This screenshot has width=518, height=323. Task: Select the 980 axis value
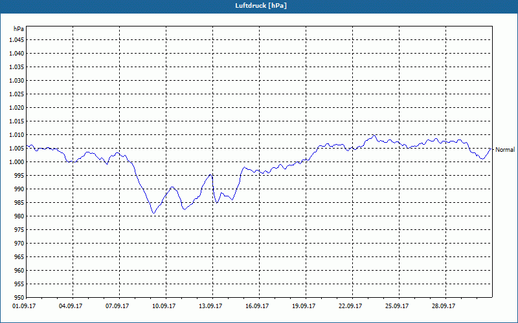[x=19, y=216]
